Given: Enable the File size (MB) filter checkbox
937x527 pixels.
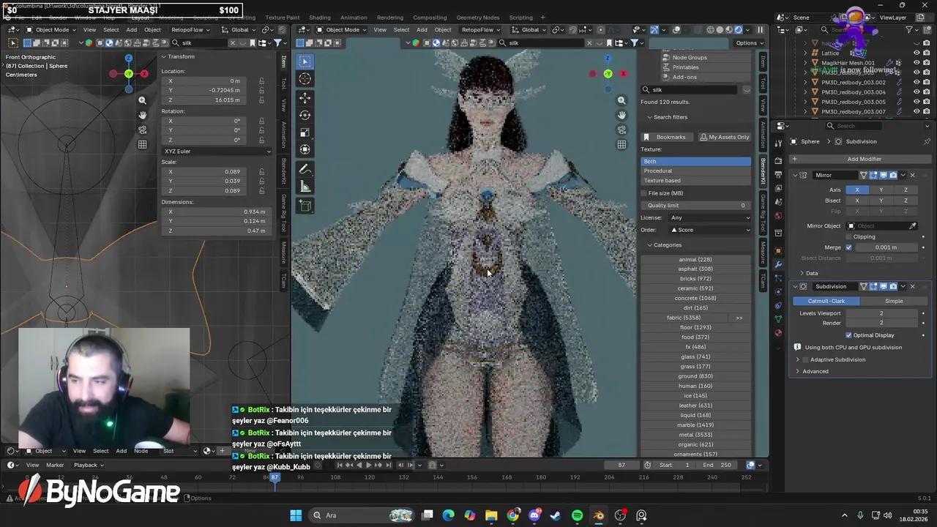Looking at the screenshot, I should coord(644,193).
